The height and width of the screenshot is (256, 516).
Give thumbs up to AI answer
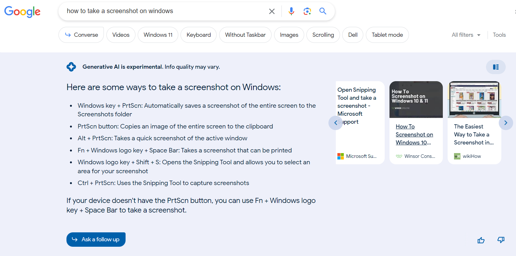pos(481,240)
